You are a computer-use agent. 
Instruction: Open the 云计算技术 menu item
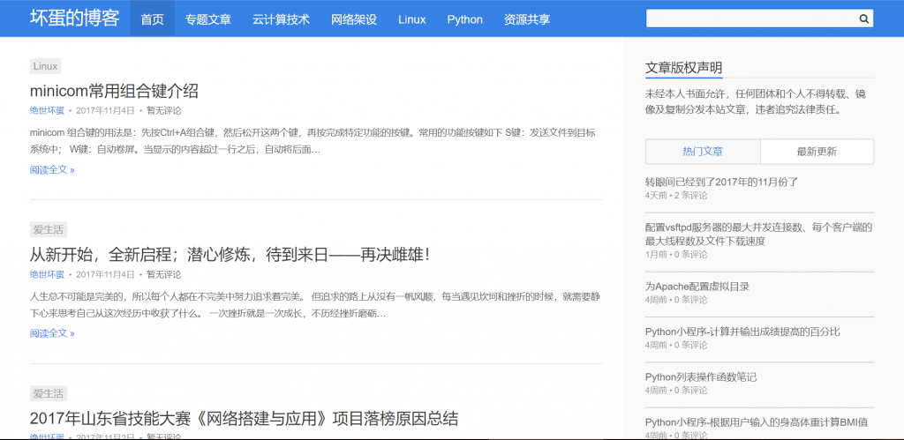[x=281, y=19]
